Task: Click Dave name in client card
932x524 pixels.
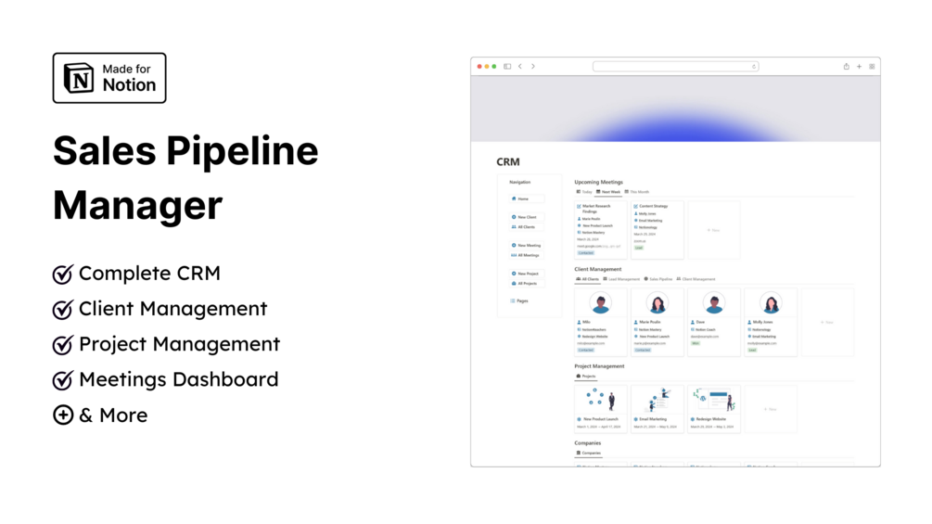Action: (x=700, y=322)
